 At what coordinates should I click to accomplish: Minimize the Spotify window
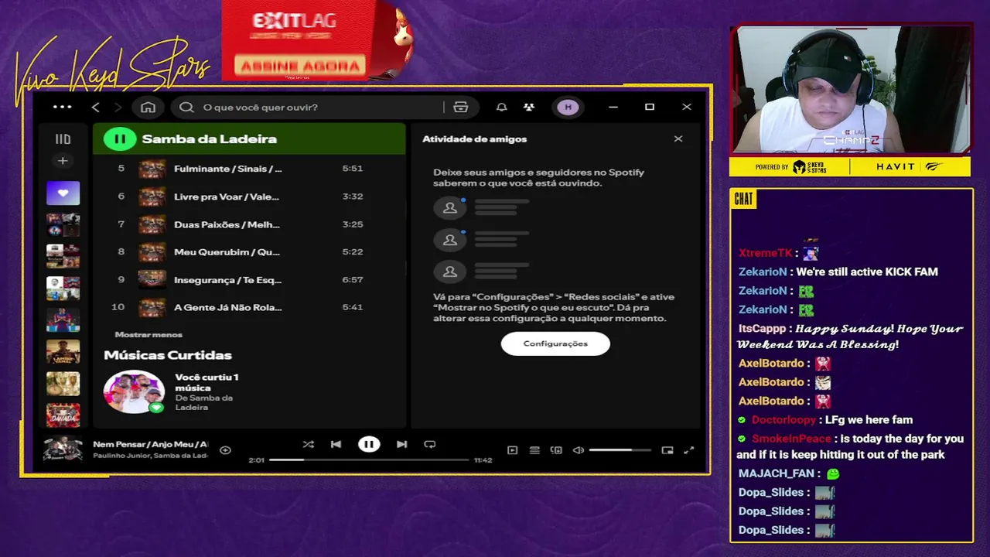click(613, 107)
